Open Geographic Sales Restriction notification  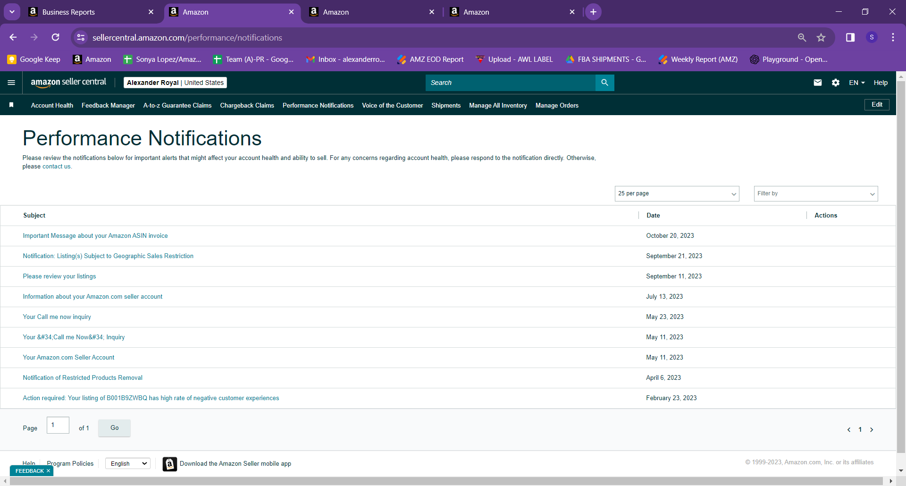108,256
